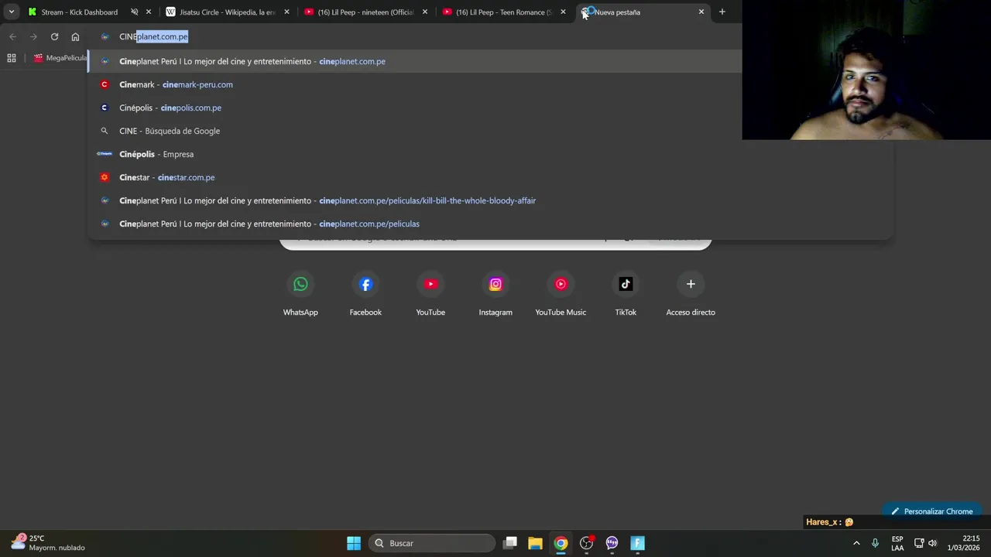Close the Jisatsu Circle Wikipedia tab
The height and width of the screenshot is (557, 991).
[286, 12]
